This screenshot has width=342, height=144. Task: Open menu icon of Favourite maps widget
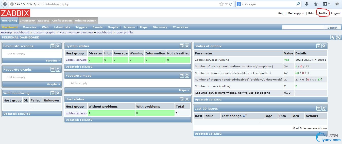pos(182,75)
